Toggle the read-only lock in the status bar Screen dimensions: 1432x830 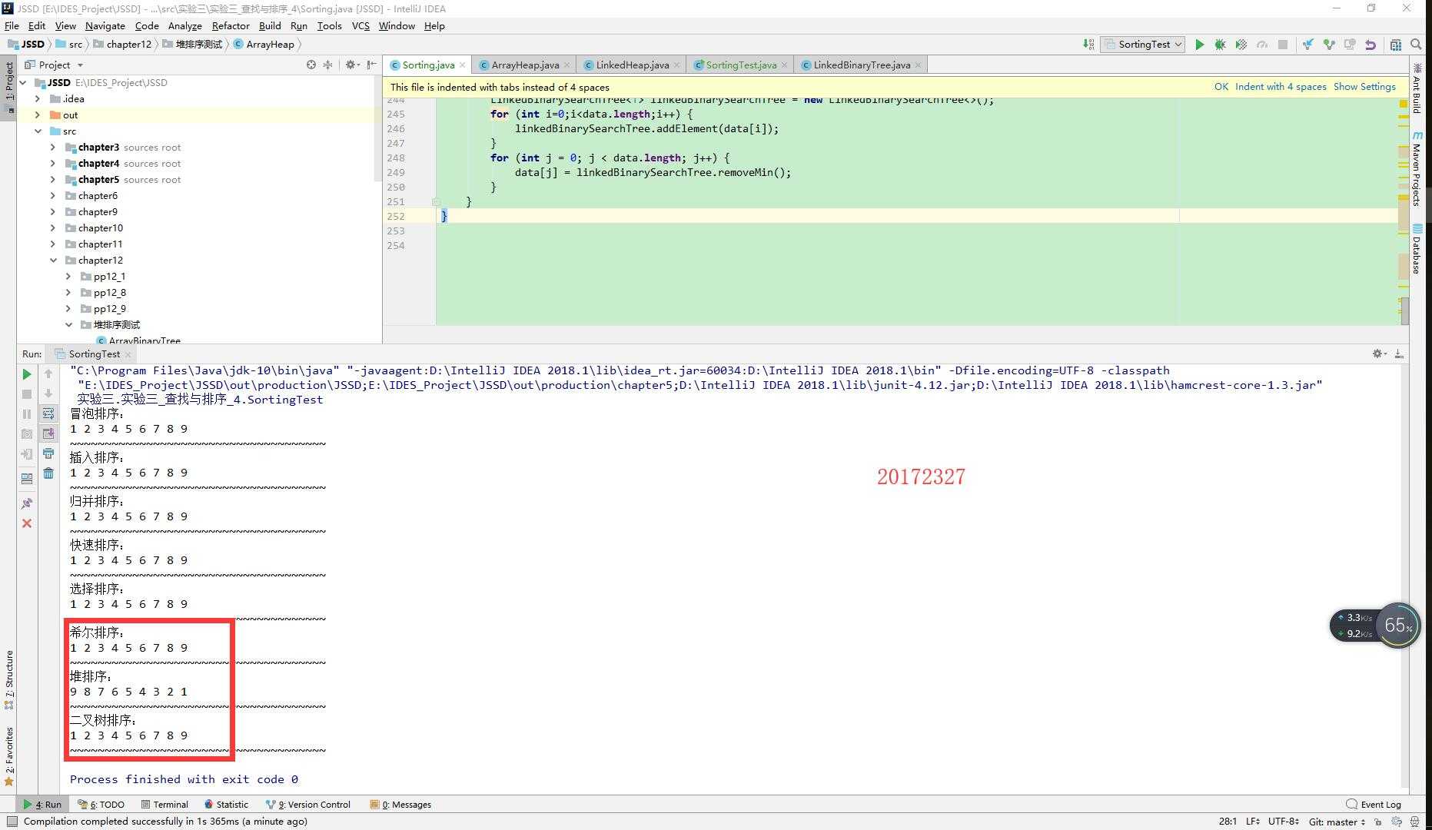coord(1378,822)
